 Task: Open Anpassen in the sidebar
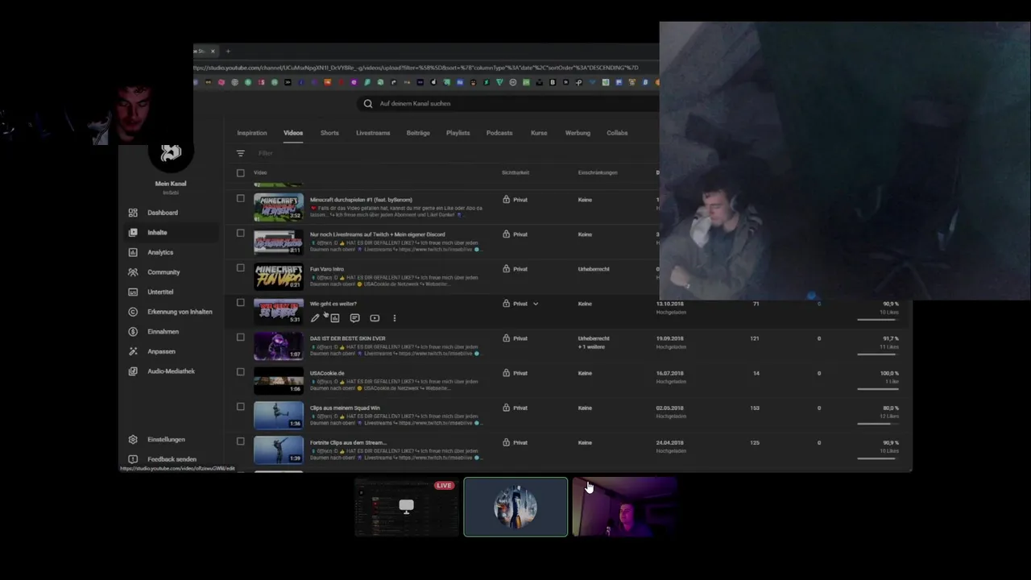[x=161, y=351]
